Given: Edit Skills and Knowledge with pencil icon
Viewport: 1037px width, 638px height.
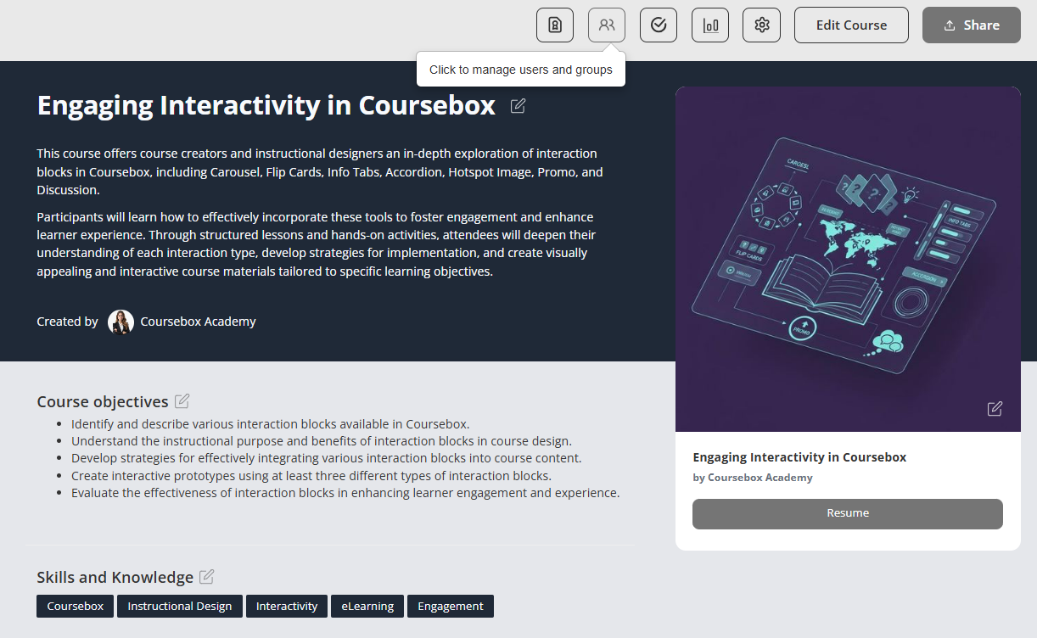Looking at the screenshot, I should (x=206, y=577).
